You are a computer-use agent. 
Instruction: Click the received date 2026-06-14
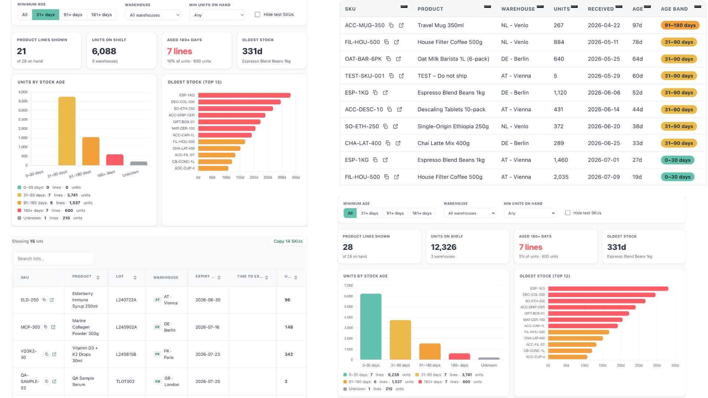point(604,109)
